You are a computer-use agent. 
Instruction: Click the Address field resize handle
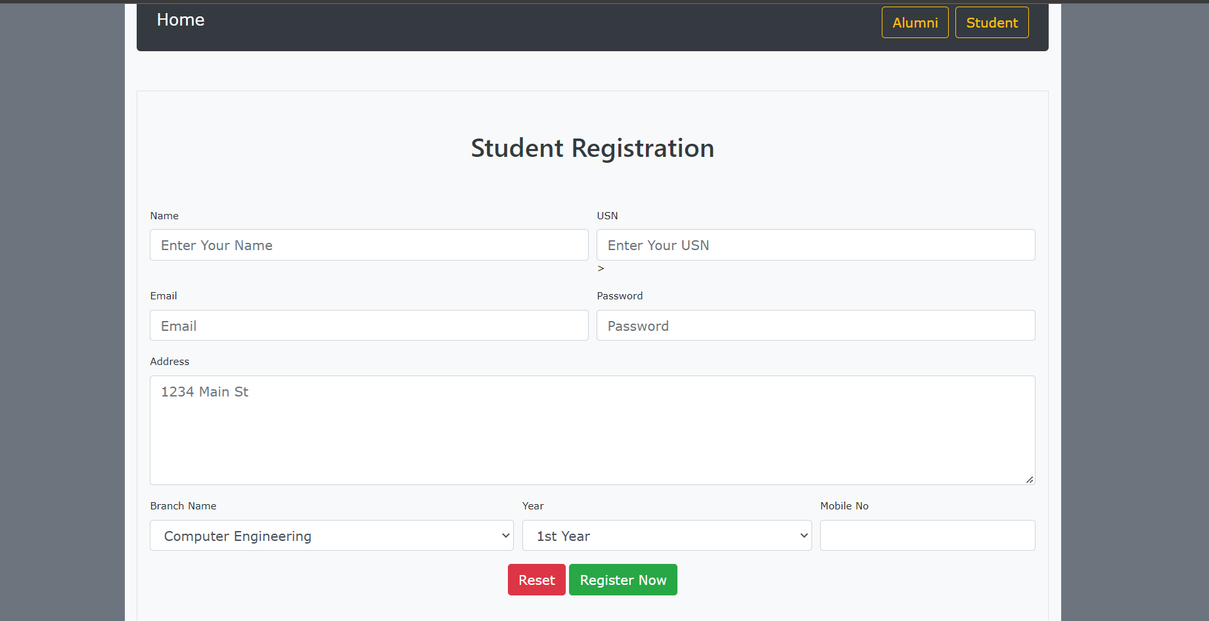(1030, 481)
